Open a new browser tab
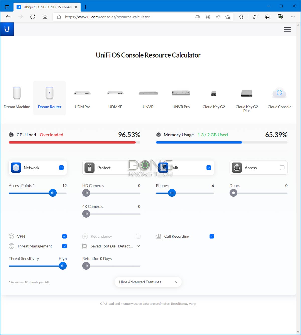The width and height of the screenshot is (301, 335). [85, 7]
